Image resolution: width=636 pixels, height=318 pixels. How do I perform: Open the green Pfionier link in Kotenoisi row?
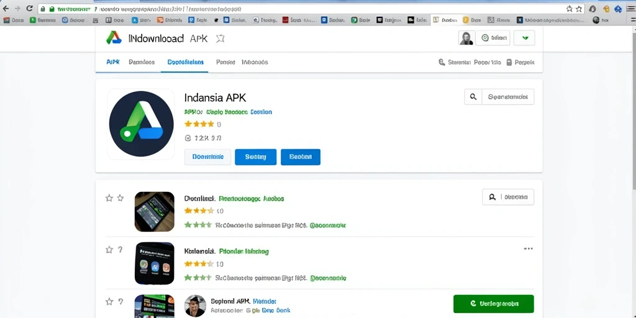click(x=243, y=252)
